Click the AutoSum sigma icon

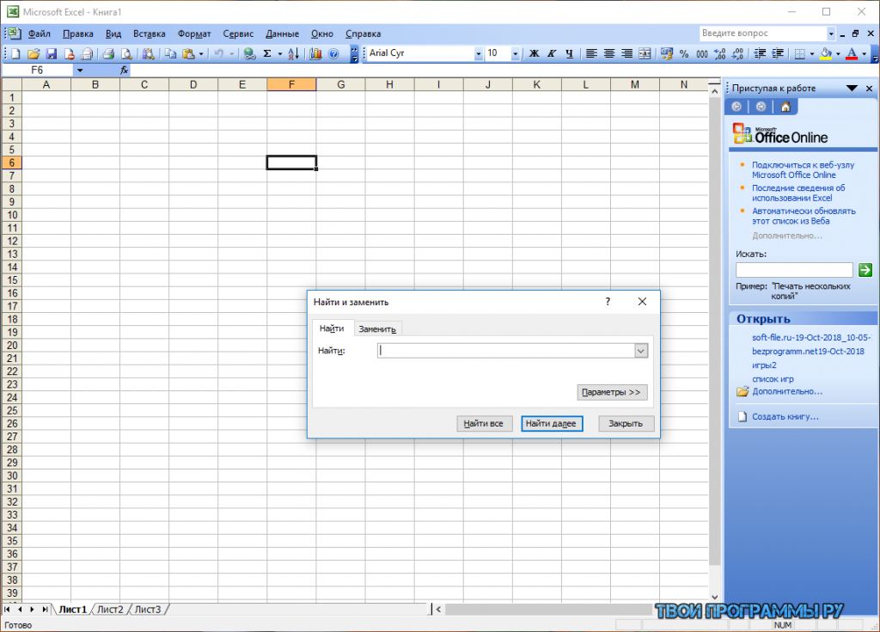(268, 54)
